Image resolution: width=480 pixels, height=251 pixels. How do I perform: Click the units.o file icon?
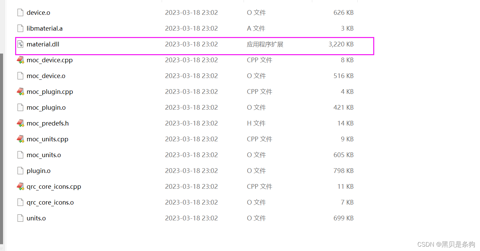point(20,218)
